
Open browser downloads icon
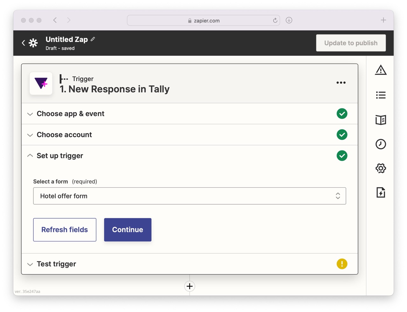click(x=289, y=20)
